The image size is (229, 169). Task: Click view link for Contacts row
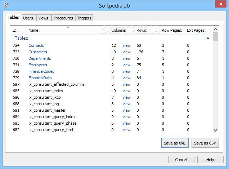coord(126,45)
